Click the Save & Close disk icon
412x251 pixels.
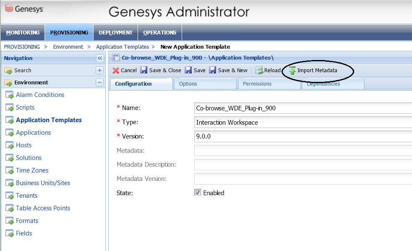click(144, 71)
